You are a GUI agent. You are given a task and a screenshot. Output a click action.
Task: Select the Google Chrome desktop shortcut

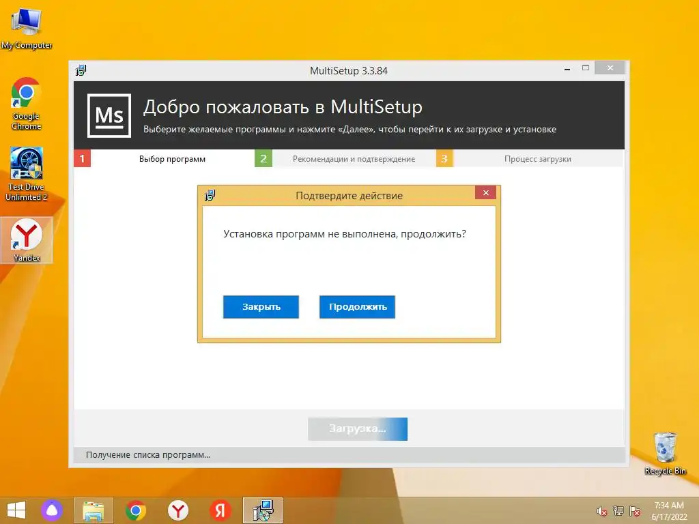coord(27,104)
